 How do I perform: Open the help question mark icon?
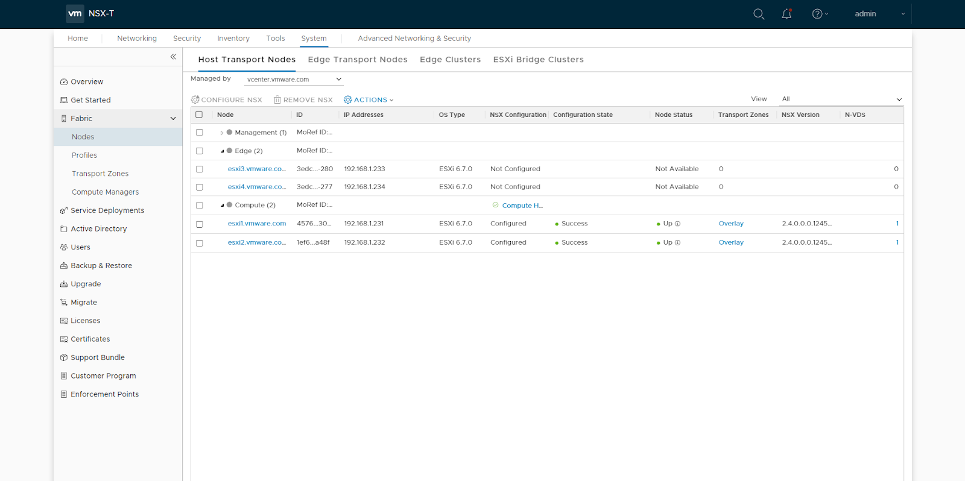coord(817,14)
